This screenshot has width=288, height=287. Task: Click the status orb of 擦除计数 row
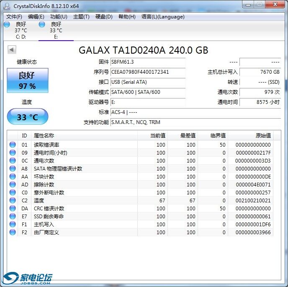(13, 184)
